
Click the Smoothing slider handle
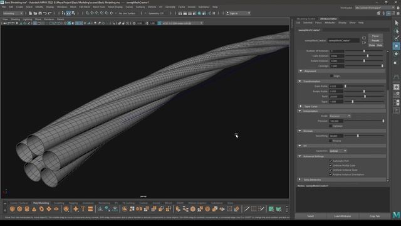point(358,136)
